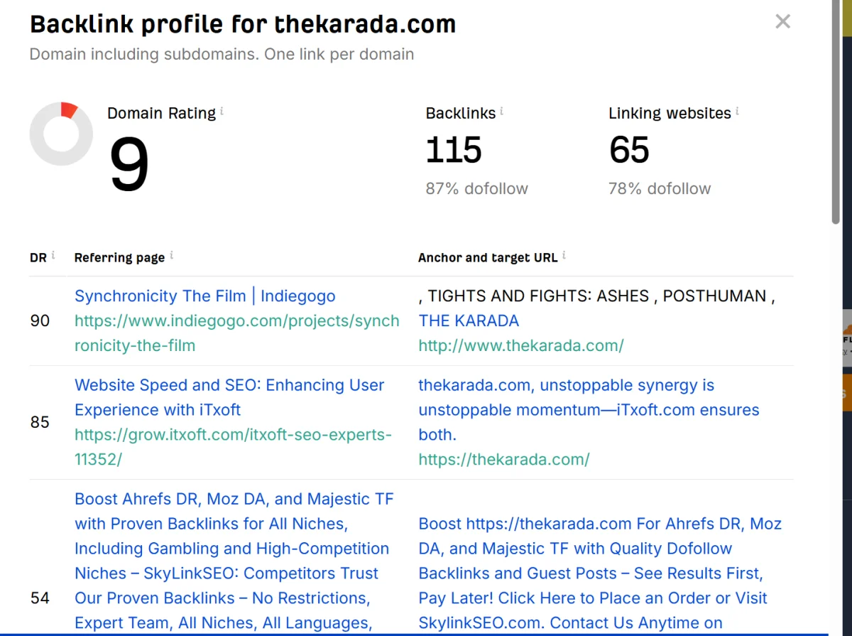Click the Backlinks count 115

pyautogui.click(x=454, y=150)
